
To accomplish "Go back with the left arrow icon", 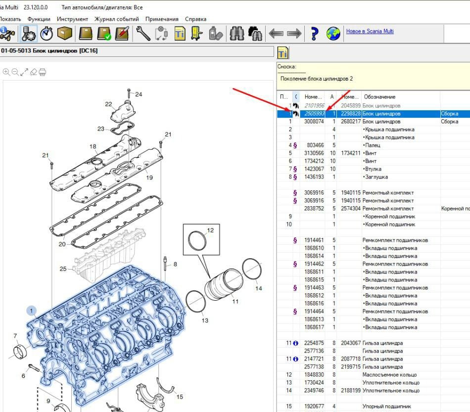I will pos(276,34).
